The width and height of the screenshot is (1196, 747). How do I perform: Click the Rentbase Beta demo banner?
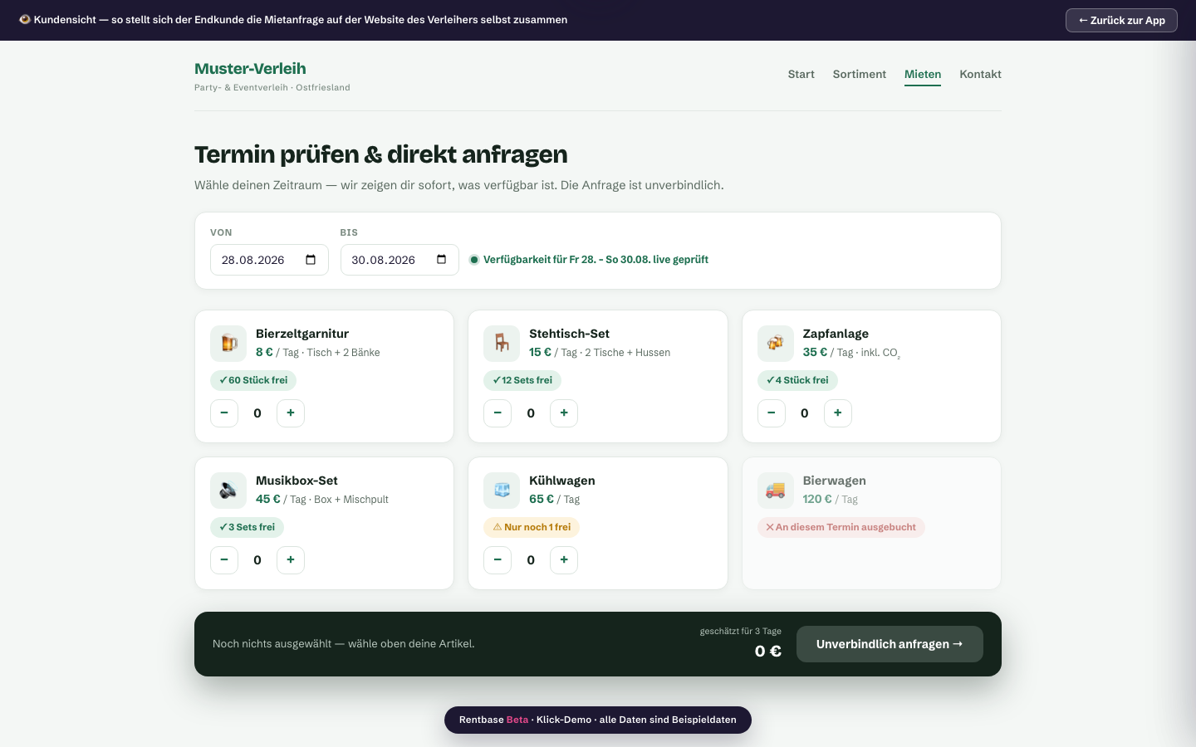(598, 720)
